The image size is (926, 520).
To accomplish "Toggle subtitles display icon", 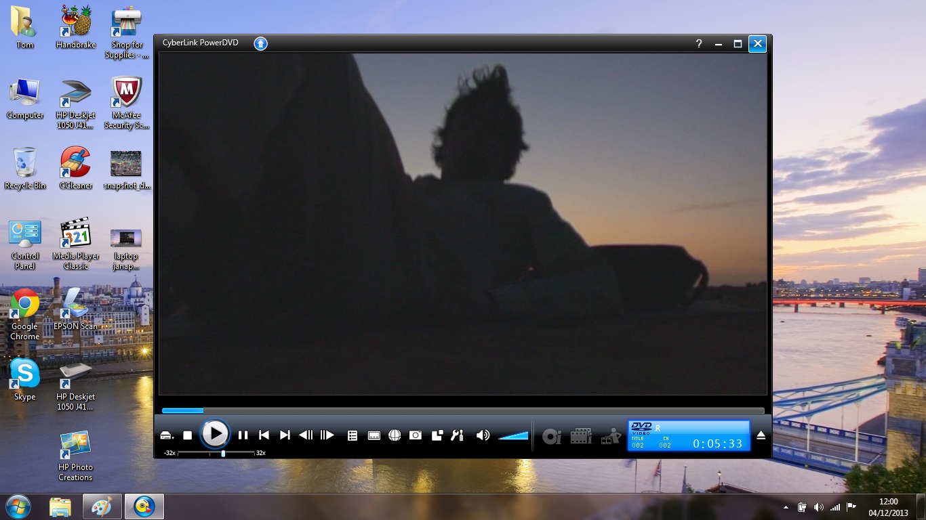I will 374,435.
